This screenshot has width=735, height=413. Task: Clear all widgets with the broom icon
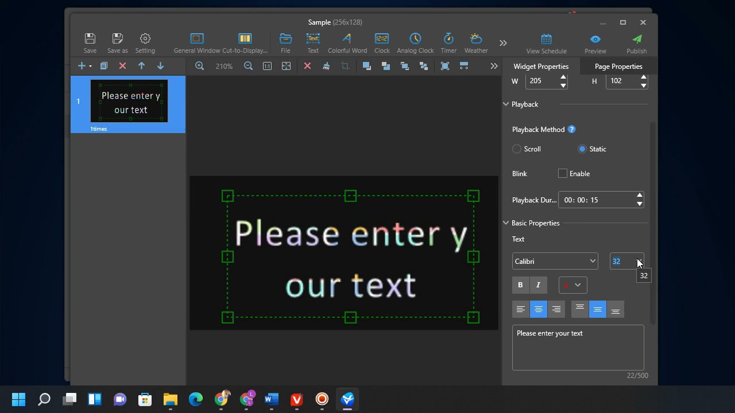click(326, 66)
